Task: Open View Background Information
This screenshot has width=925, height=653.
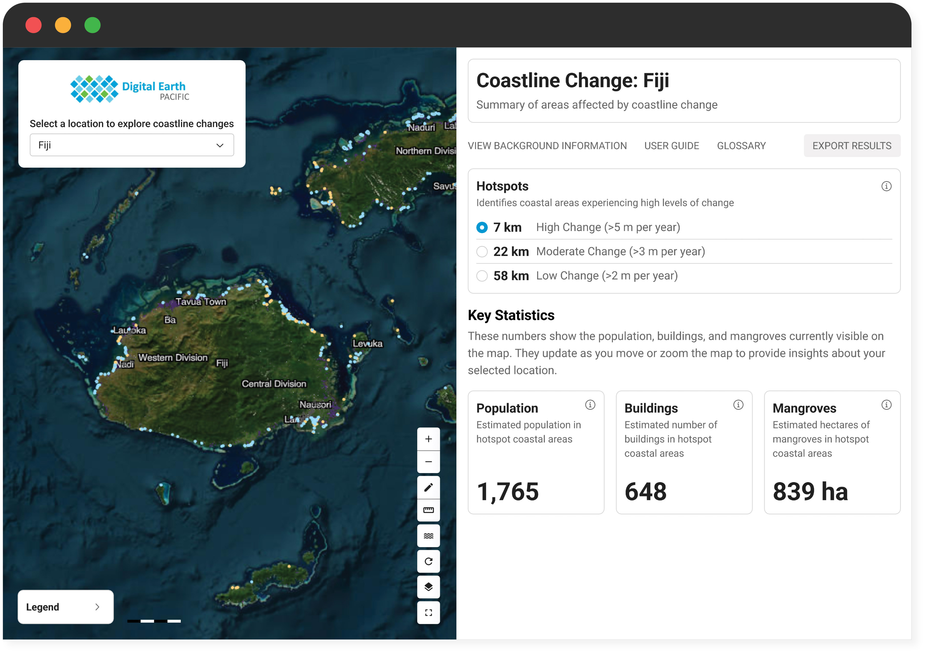Action: [x=547, y=146]
